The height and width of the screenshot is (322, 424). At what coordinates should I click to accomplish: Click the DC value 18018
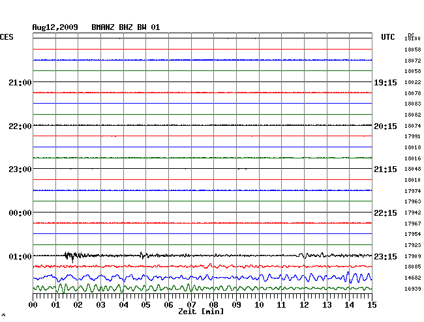click(413, 147)
